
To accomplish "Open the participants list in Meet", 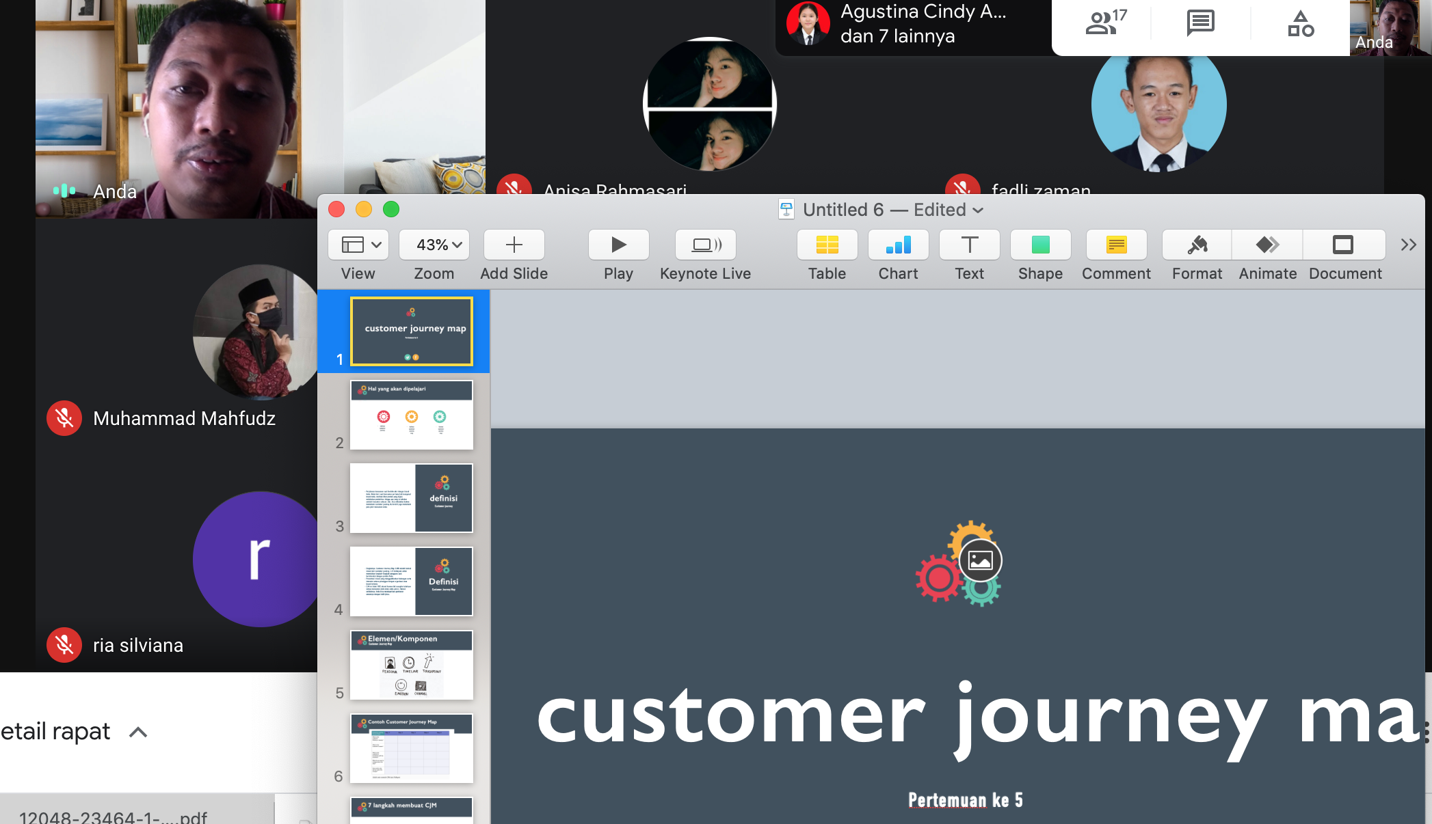I will tap(1105, 23).
